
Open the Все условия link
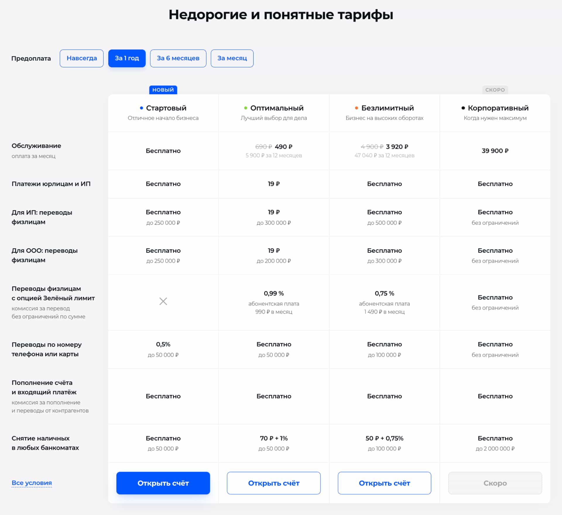click(32, 483)
